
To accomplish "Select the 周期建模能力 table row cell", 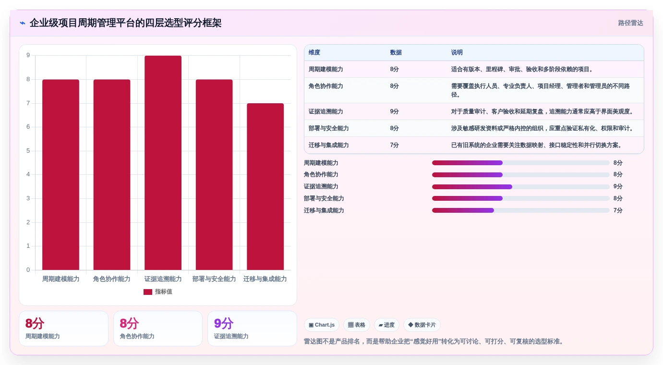I will point(326,69).
